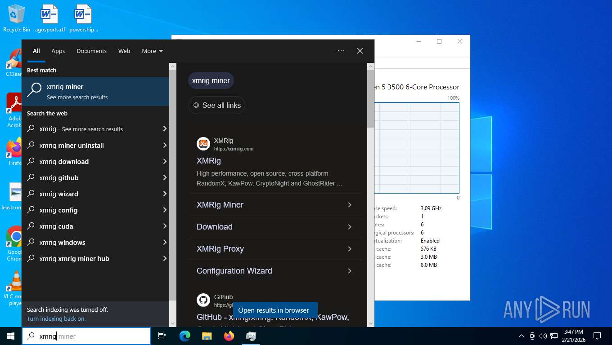
Task: Click the Windows Start button
Action: point(11,336)
